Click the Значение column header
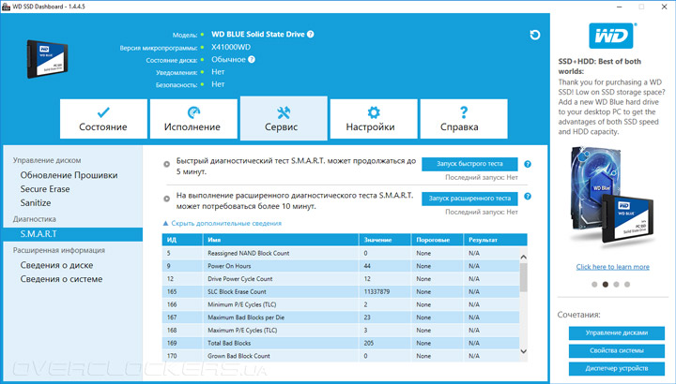The image size is (676, 384). 385,240
